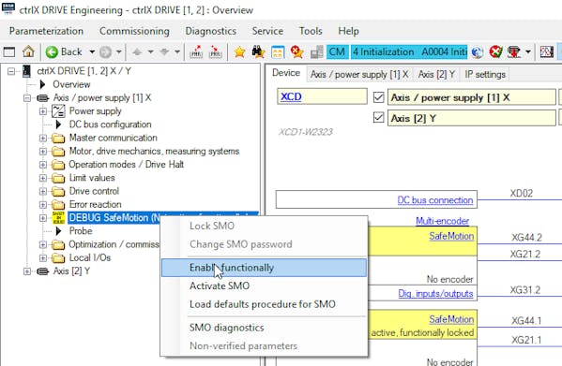Image resolution: width=562 pixels, height=366 pixels.
Task: Open the Parameterization menu
Action: click(x=46, y=31)
